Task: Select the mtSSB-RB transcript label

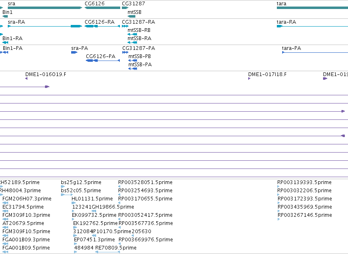Action: (139, 30)
